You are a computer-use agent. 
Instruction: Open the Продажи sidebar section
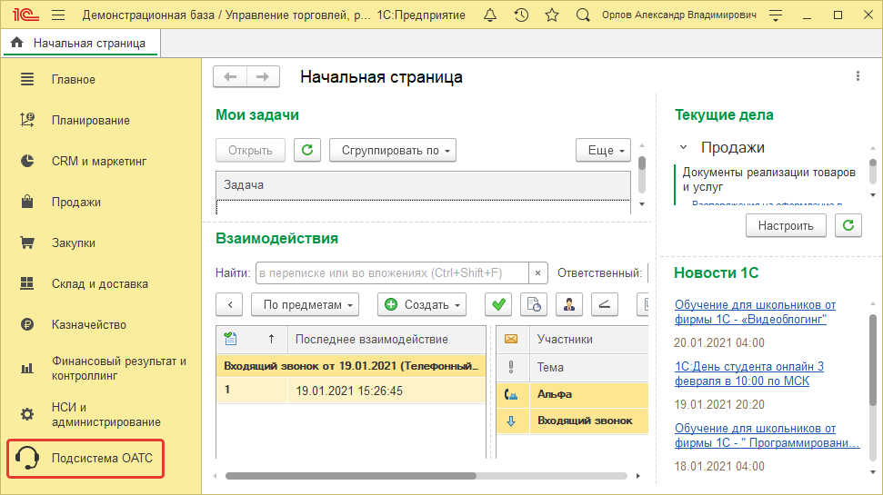point(76,203)
